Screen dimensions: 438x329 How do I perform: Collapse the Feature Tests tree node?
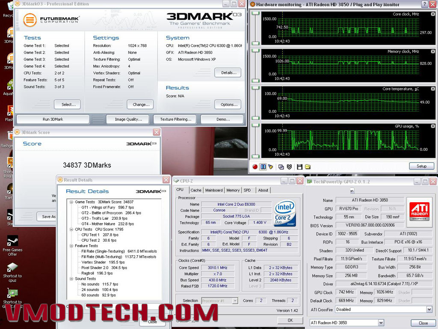tap(71, 246)
